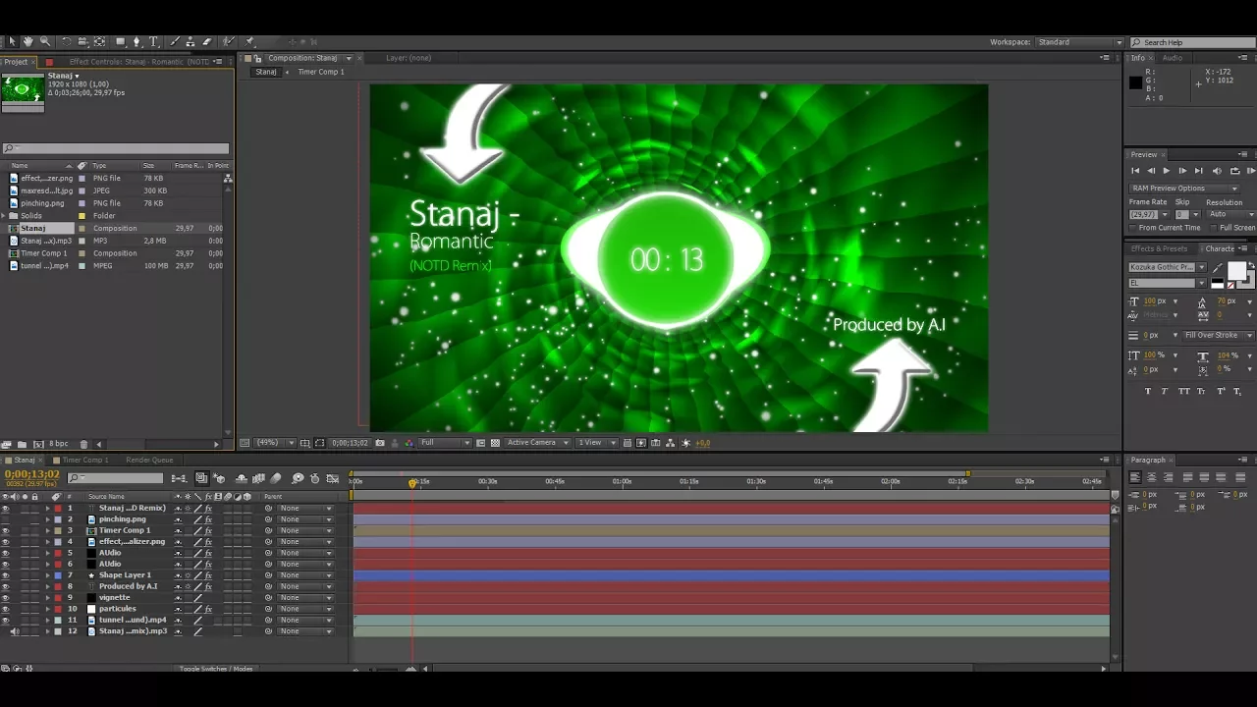
Task: Open the 1 View layout dropdown
Action: click(595, 443)
